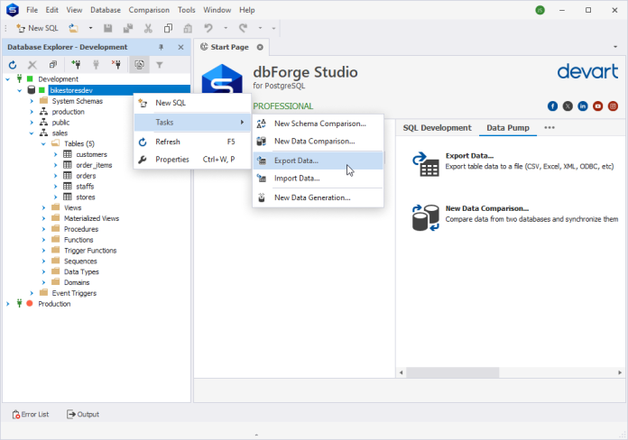
Task: Open the Error List panel
Action: pos(31,415)
